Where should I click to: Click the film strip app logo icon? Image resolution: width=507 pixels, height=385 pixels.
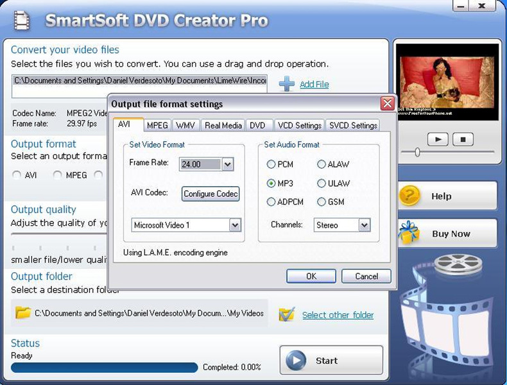[x=22, y=21]
